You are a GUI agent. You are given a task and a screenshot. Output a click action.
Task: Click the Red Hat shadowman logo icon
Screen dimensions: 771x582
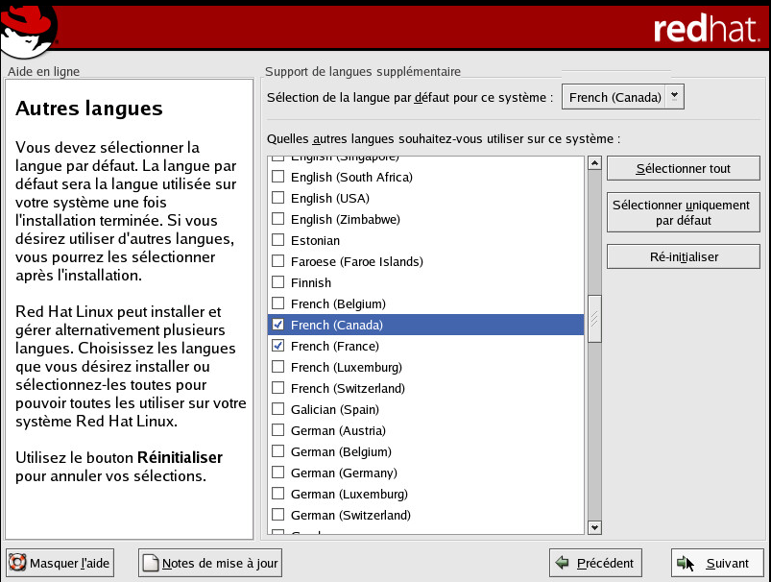pos(29,27)
